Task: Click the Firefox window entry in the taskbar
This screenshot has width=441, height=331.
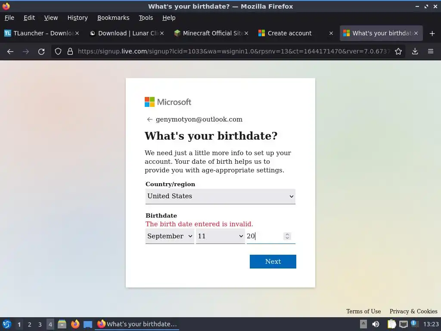Action: (137, 324)
